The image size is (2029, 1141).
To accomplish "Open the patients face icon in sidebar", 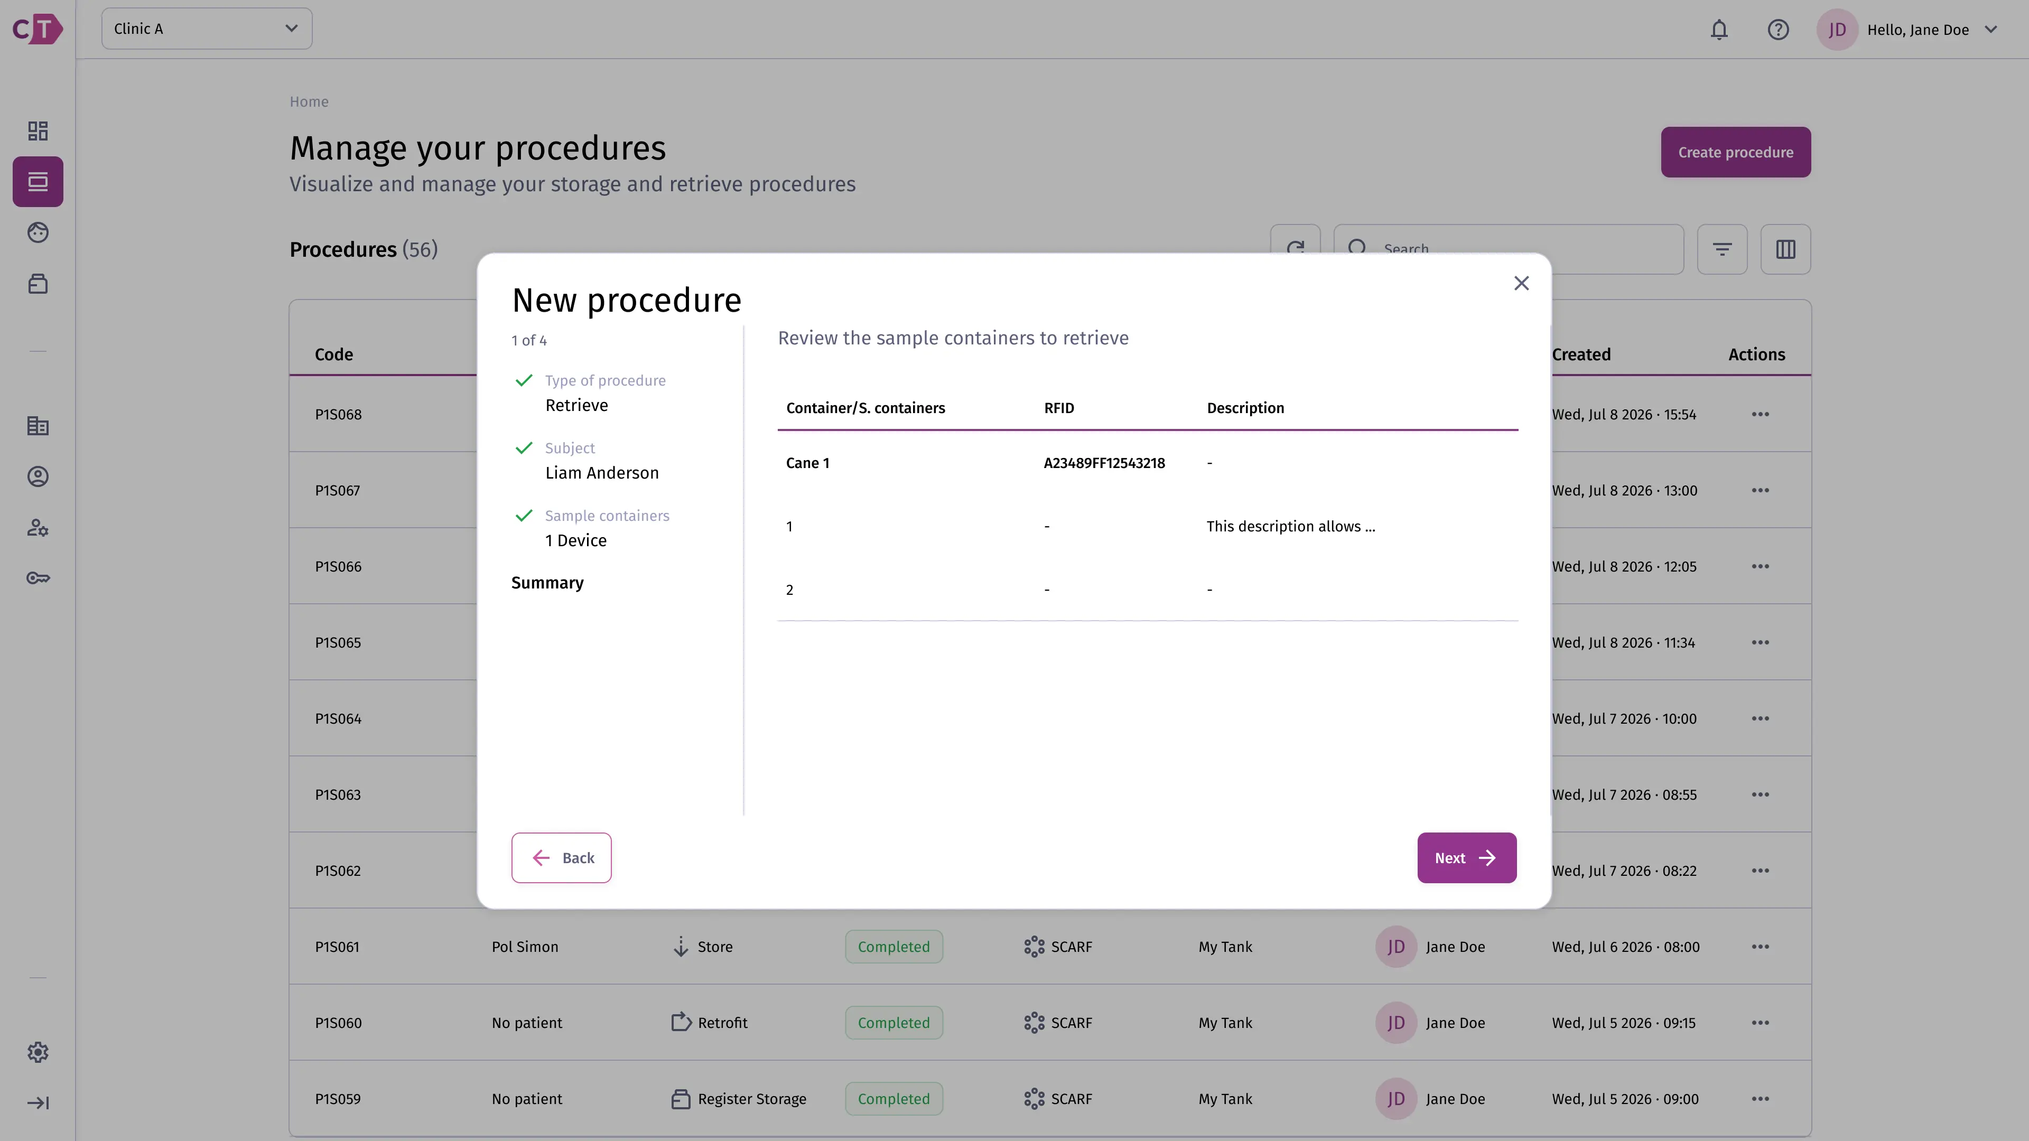I will coord(38,232).
